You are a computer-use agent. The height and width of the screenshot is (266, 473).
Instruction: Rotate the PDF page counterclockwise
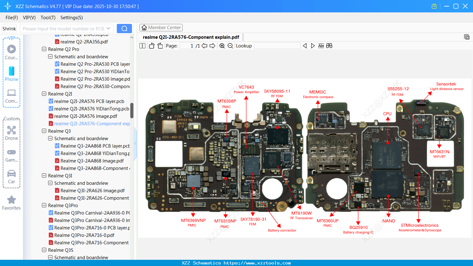click(x=151, y=46)
